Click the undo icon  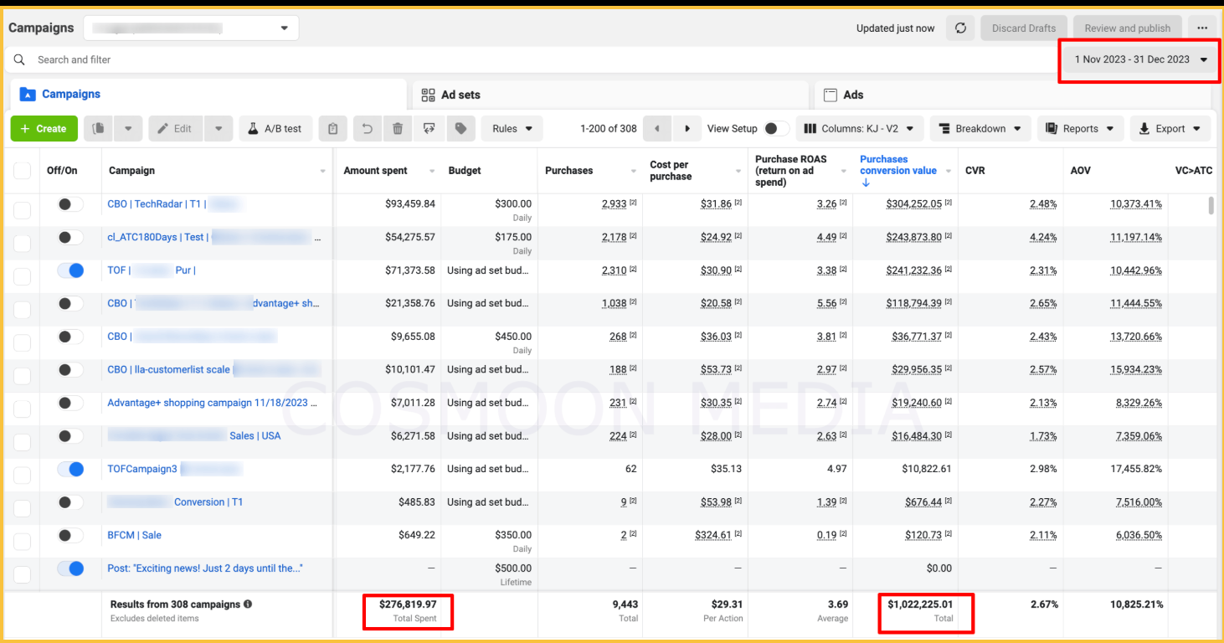point(367,128)
